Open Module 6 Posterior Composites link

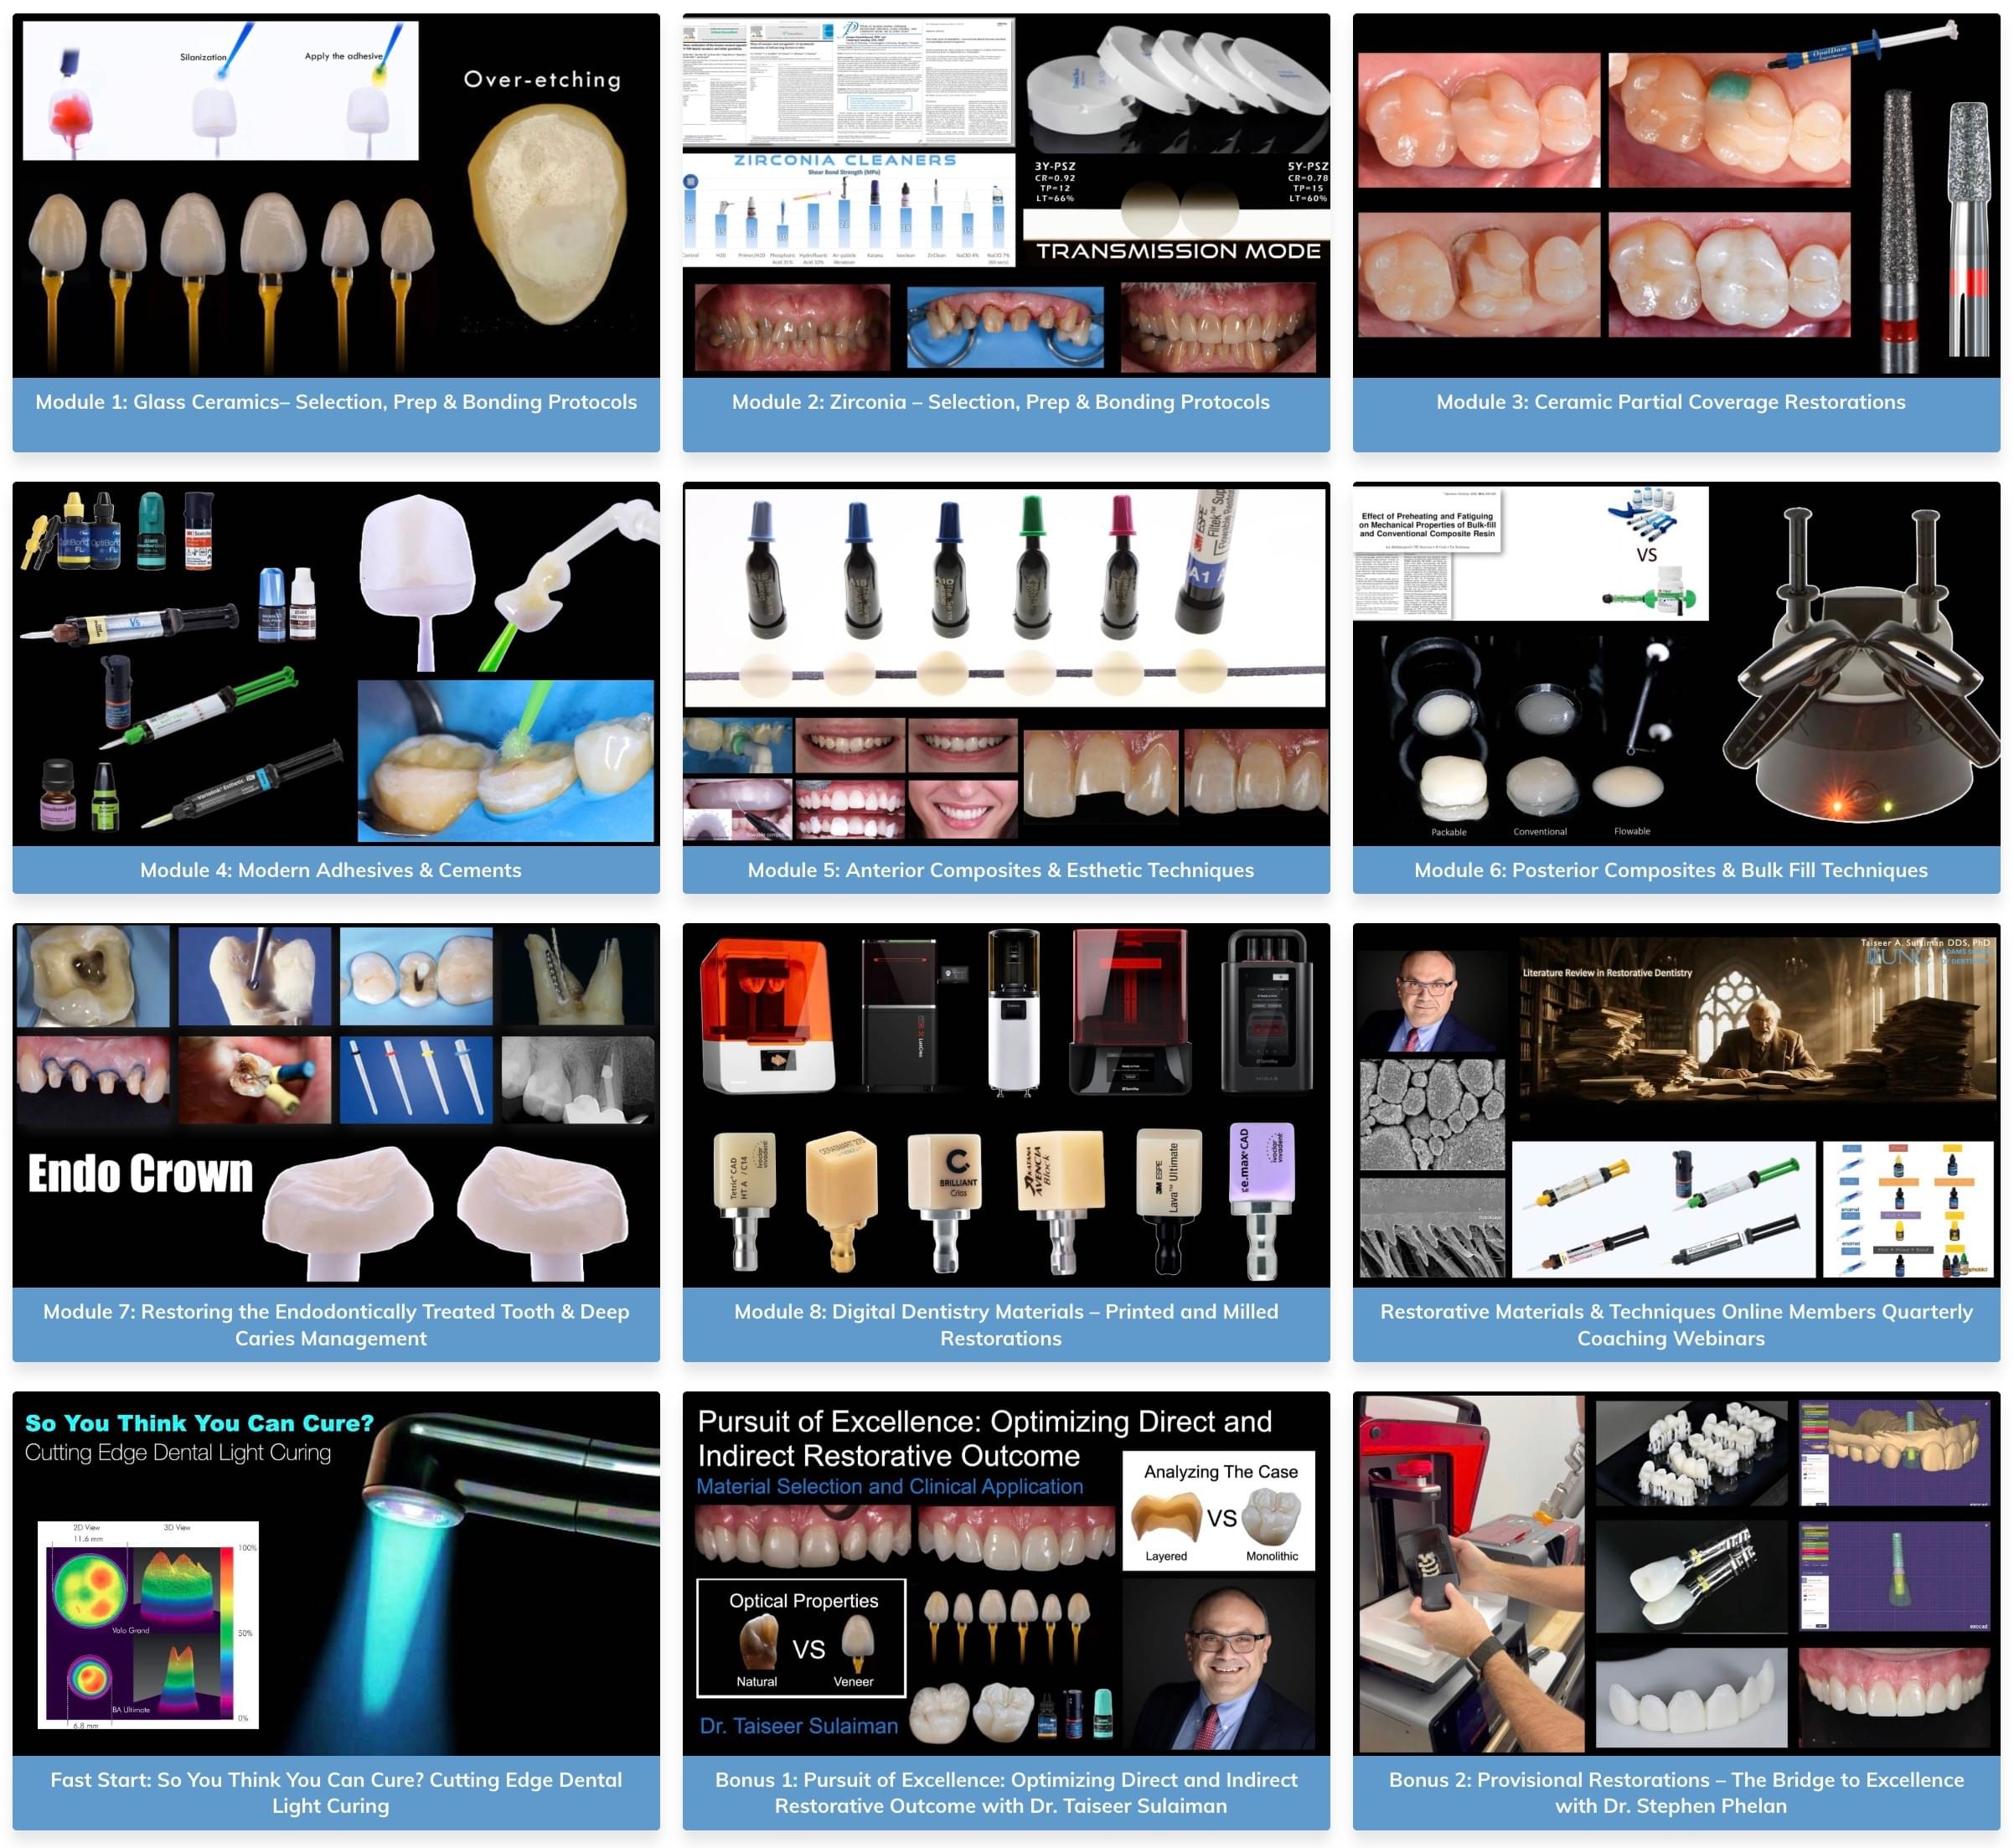(x=1671, y=870)
